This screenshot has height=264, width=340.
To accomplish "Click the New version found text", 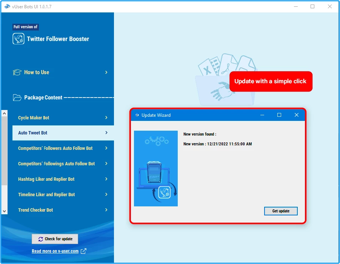I will (200, 134).
